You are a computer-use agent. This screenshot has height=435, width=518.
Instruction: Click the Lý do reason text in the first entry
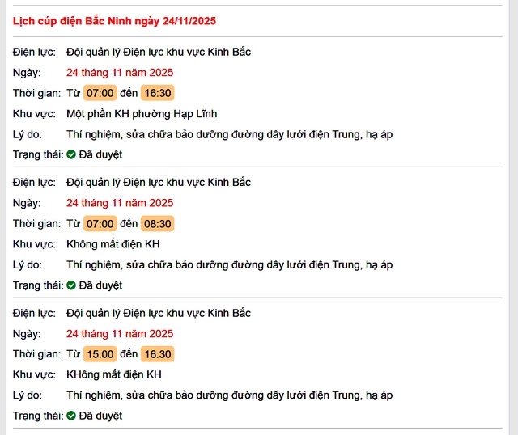click(229, 134)
